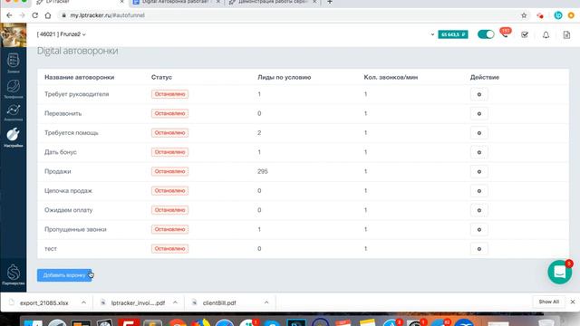This screenshot has width=580, height=326.
Task: Open the chat widget bubble
Action: tap(560, 272)
